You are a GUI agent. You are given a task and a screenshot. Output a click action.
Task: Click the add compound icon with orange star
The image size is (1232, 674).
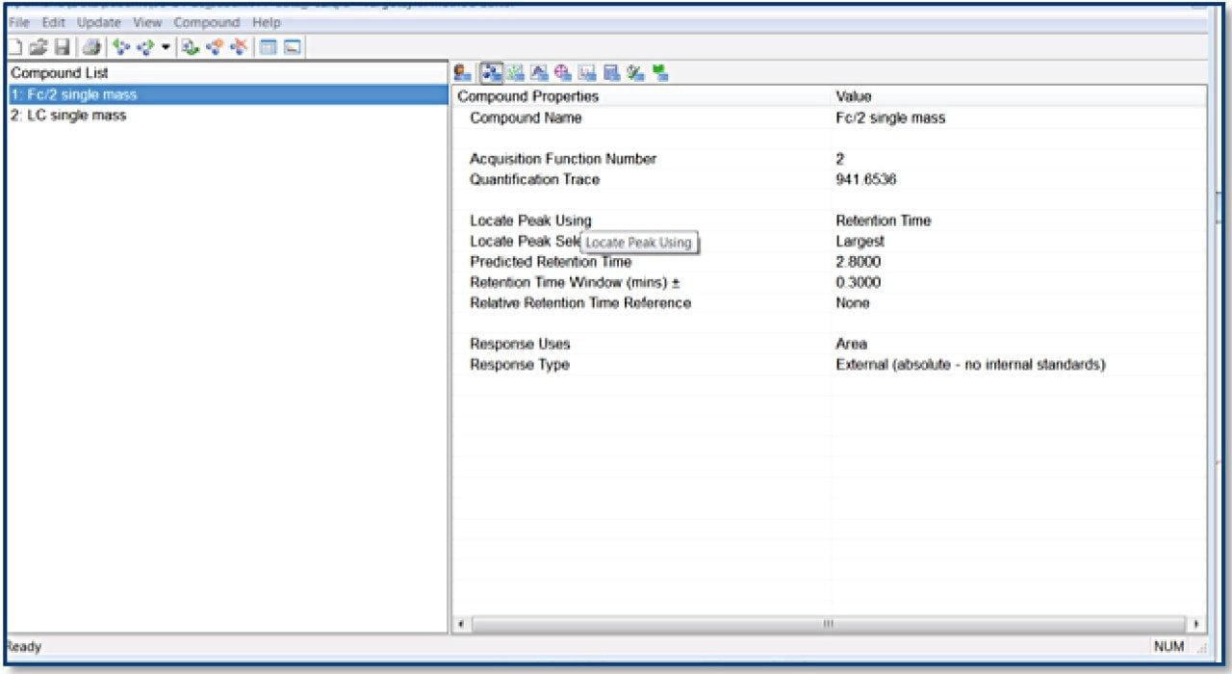[x=216, y=46]
